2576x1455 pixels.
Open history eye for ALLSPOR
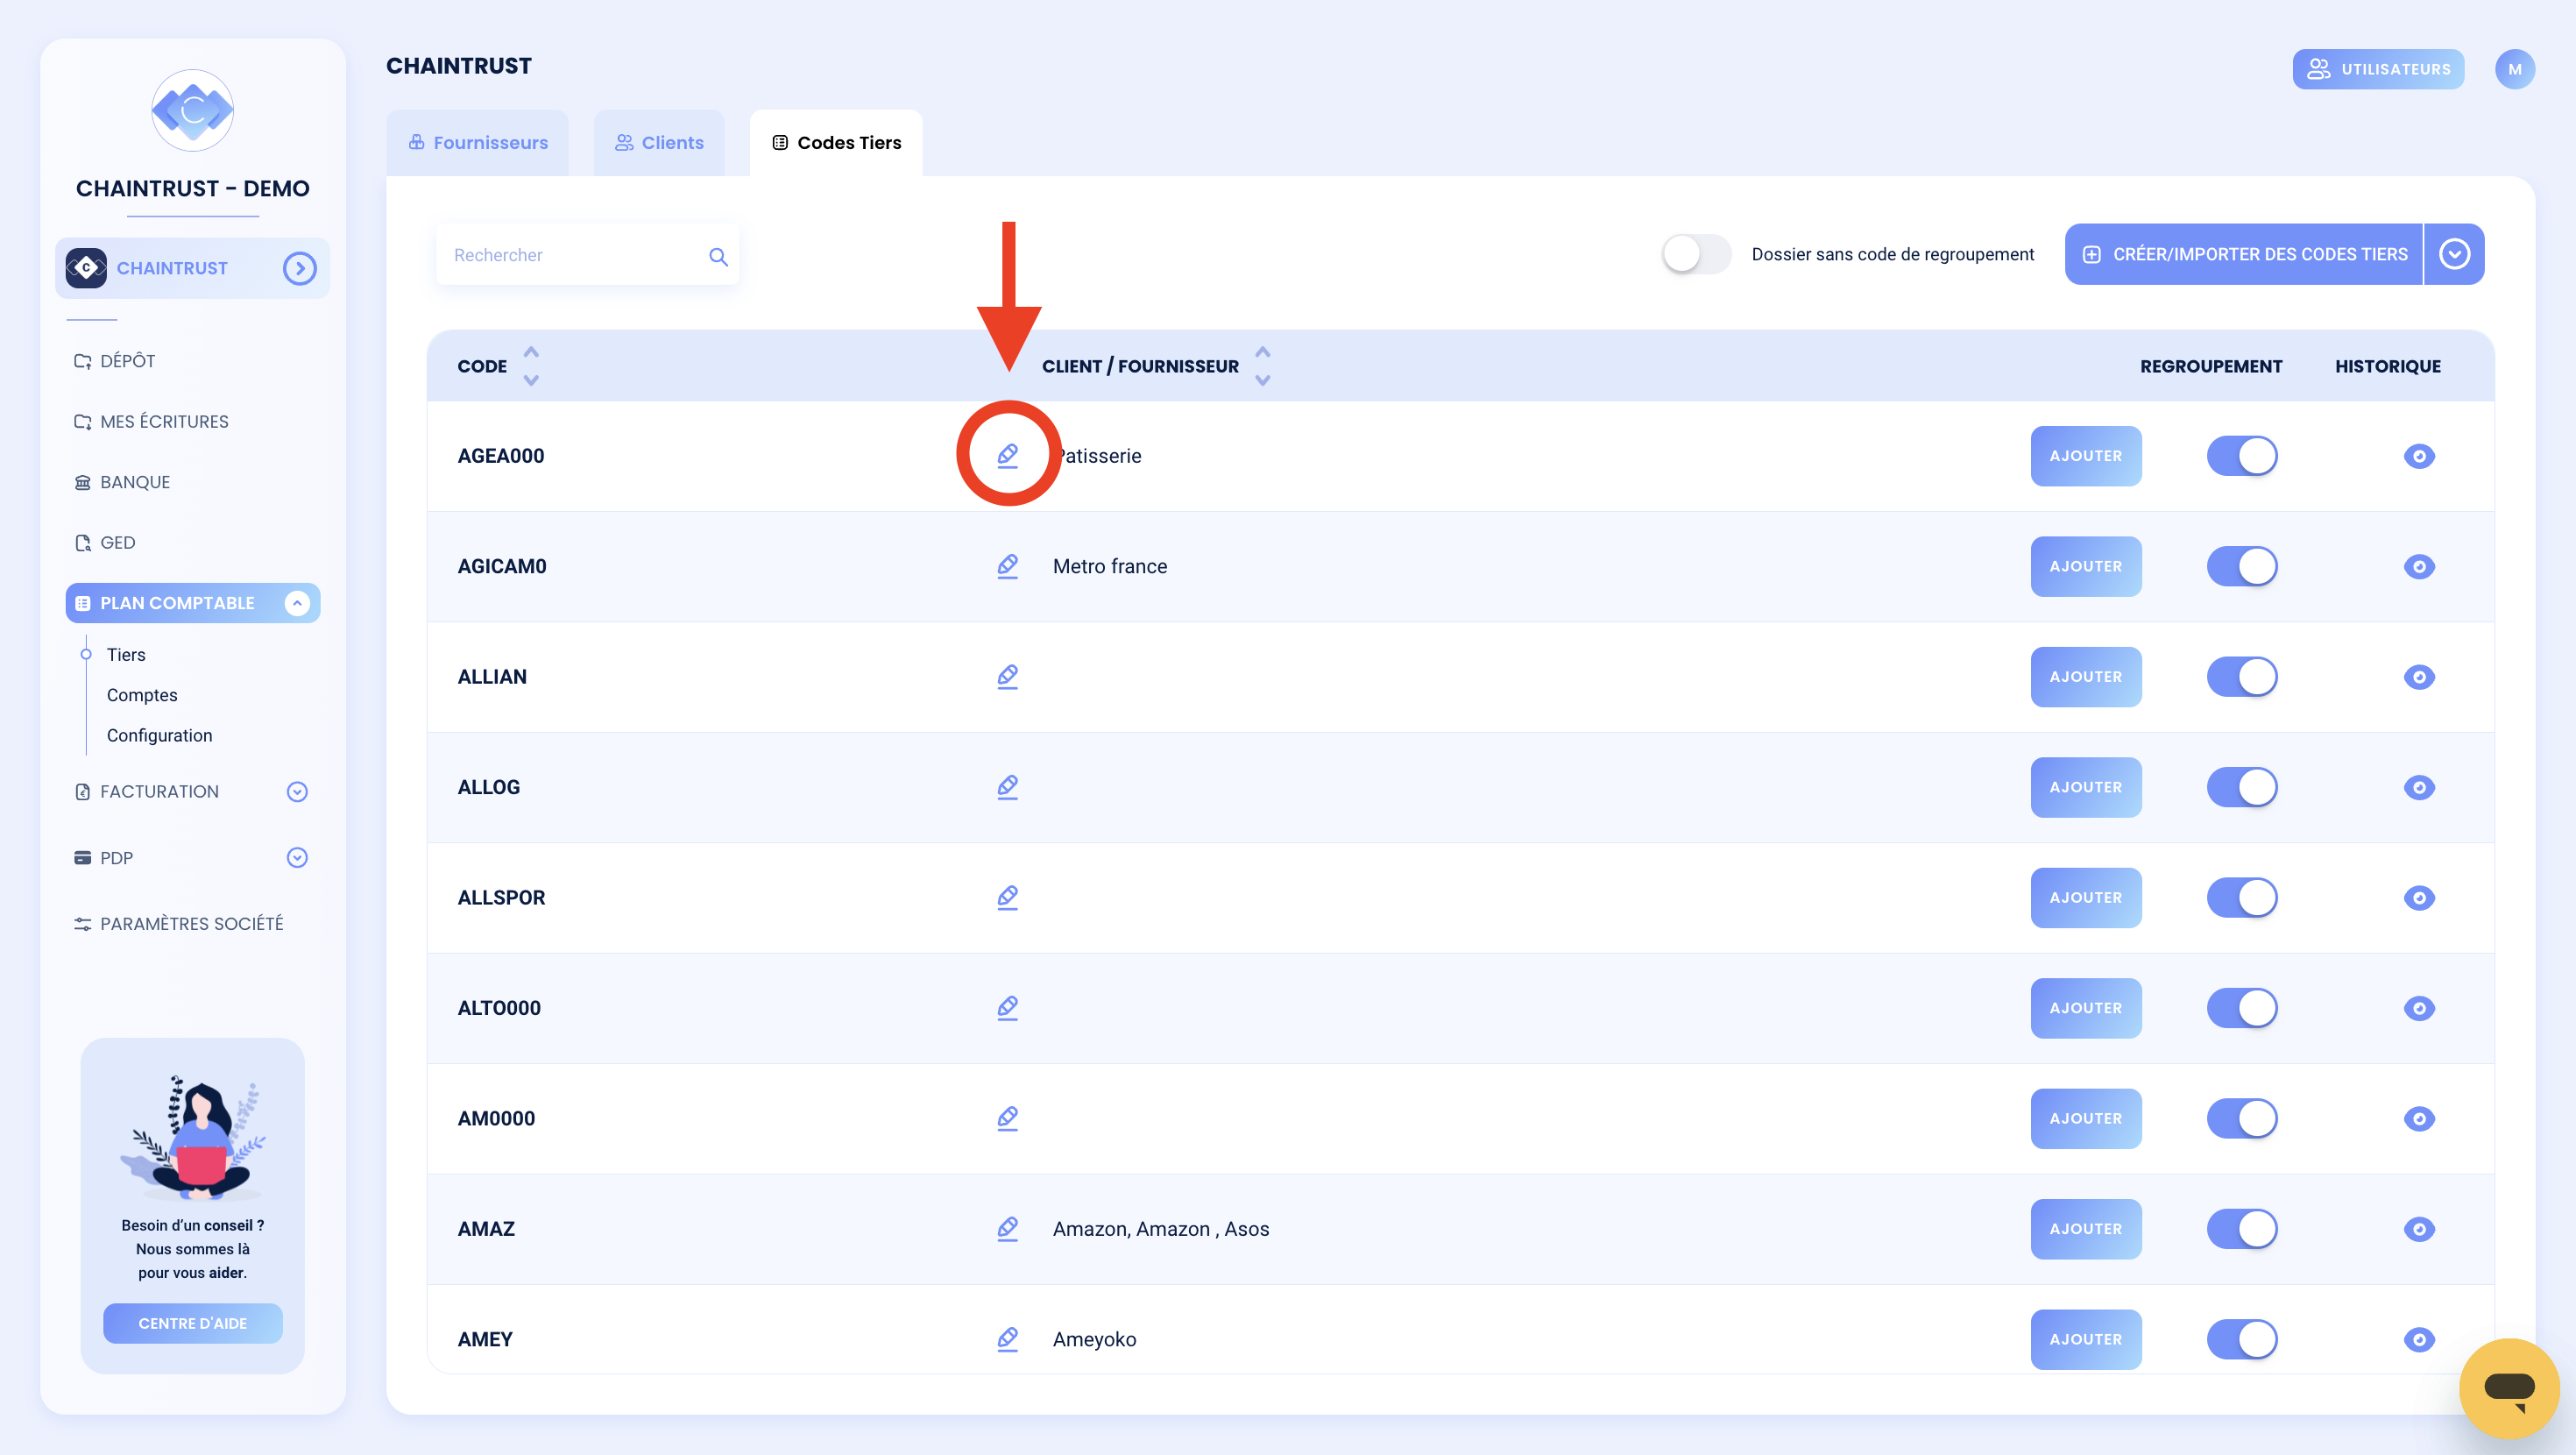(x=2418, y=898)
